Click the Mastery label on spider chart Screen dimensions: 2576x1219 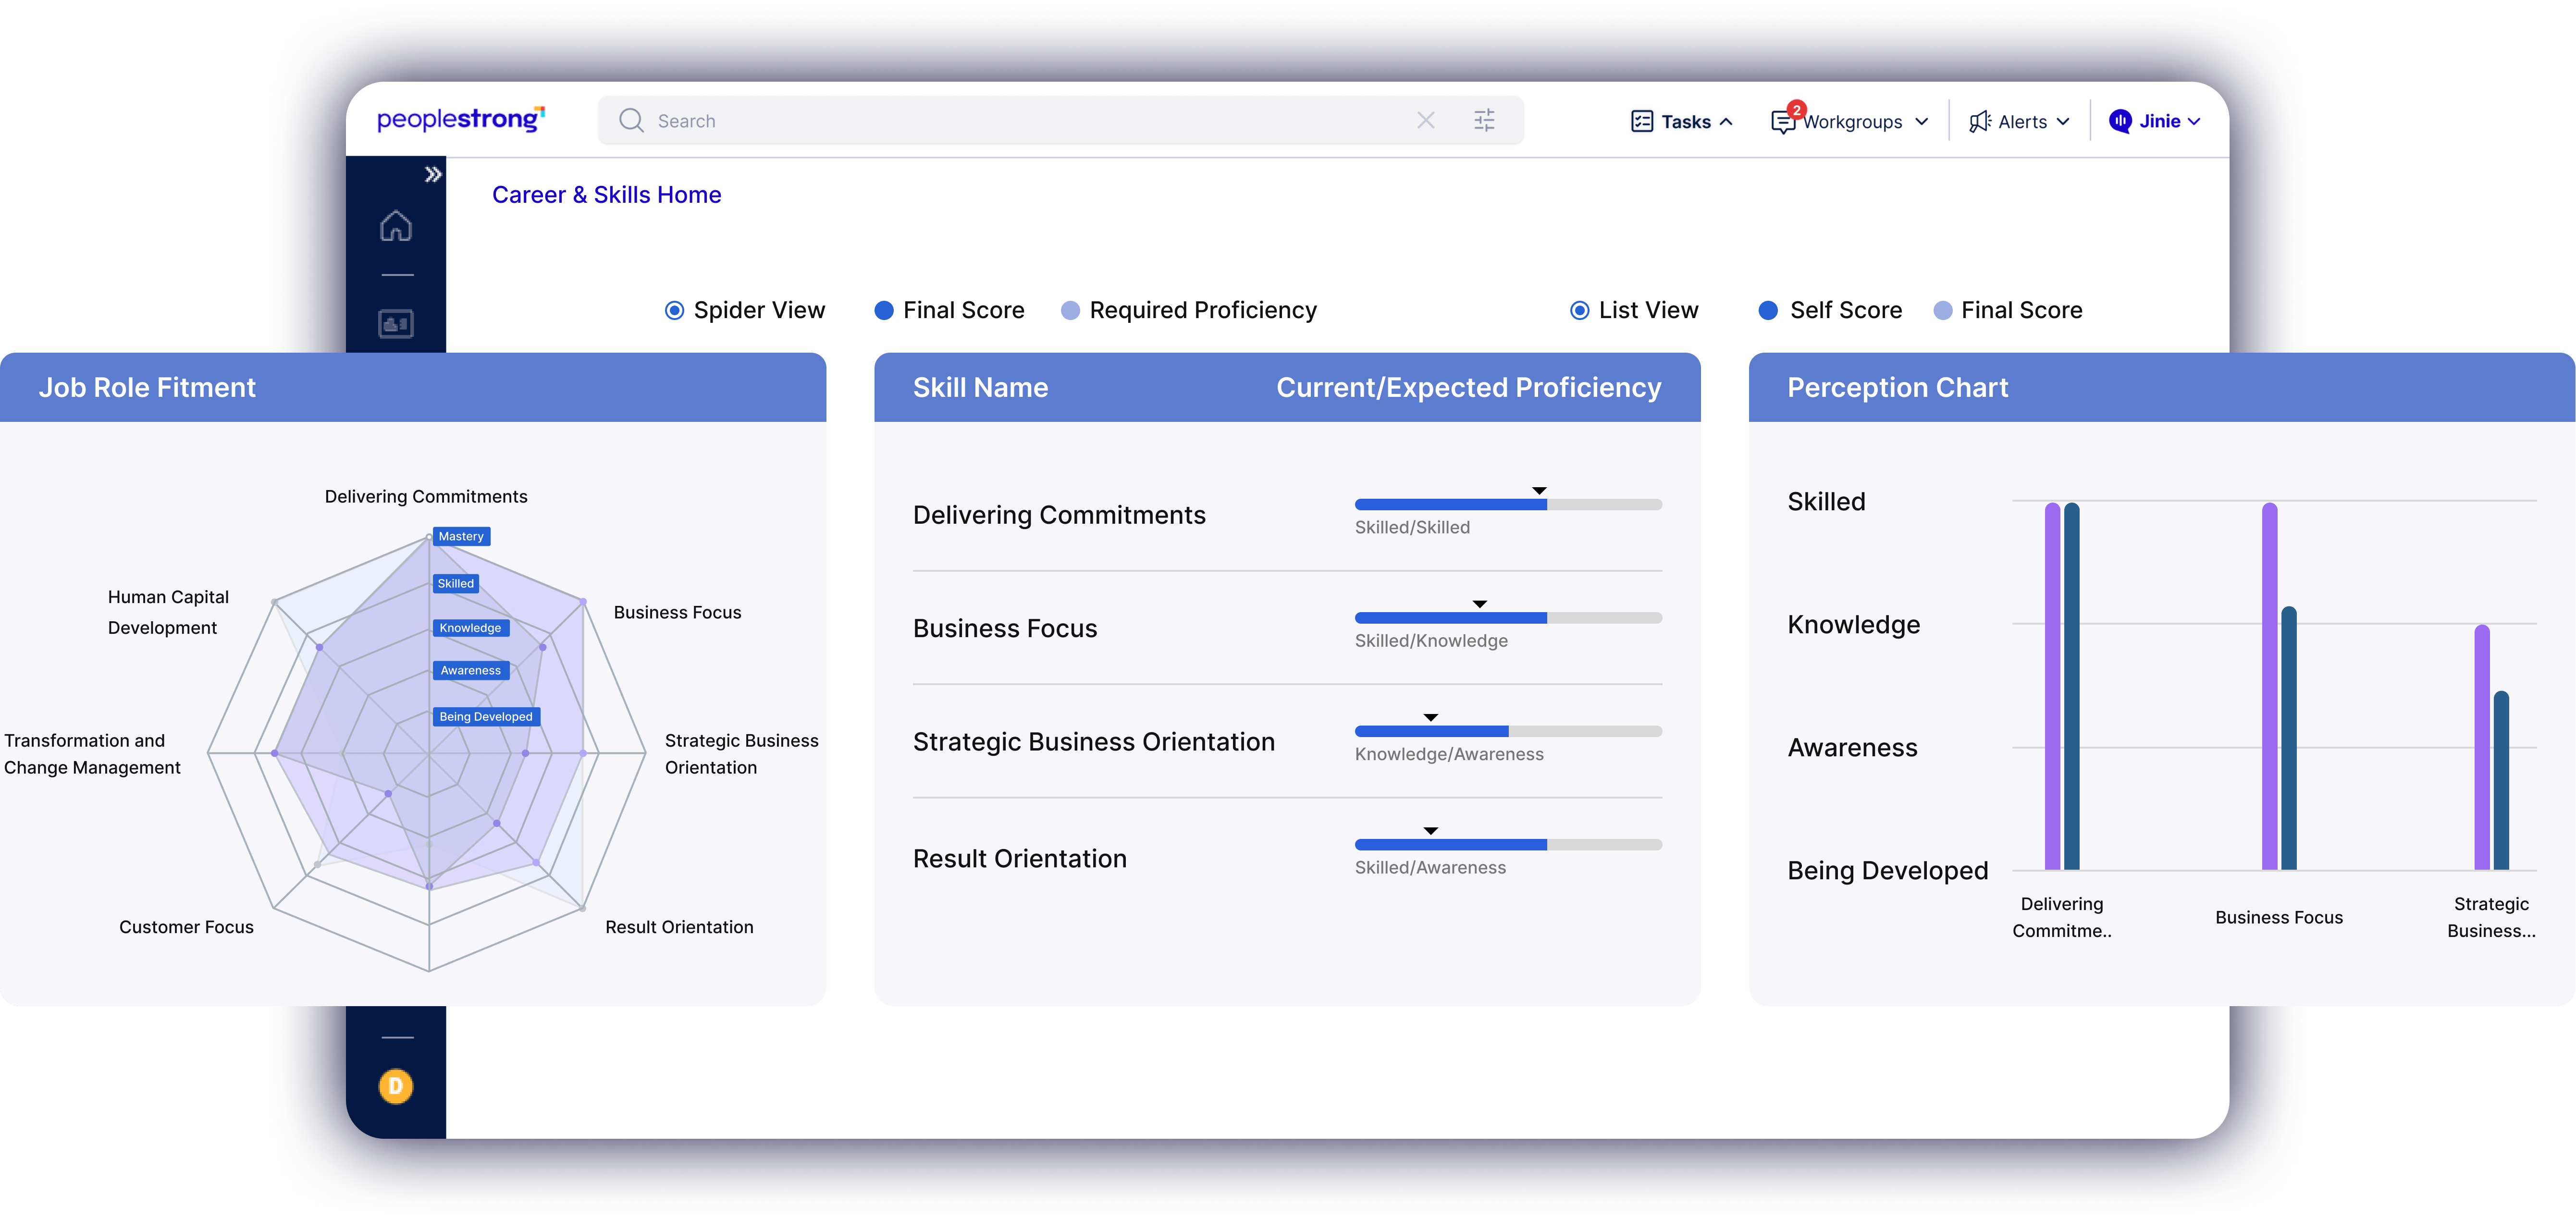[x=461, y=537]
